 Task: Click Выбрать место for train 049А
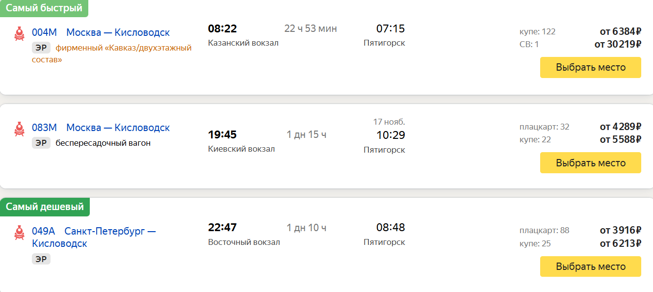pyautogui.click(x=591, y=266)
